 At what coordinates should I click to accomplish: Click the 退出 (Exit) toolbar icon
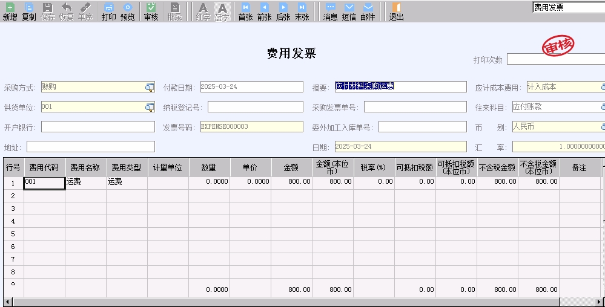[396, 11]
